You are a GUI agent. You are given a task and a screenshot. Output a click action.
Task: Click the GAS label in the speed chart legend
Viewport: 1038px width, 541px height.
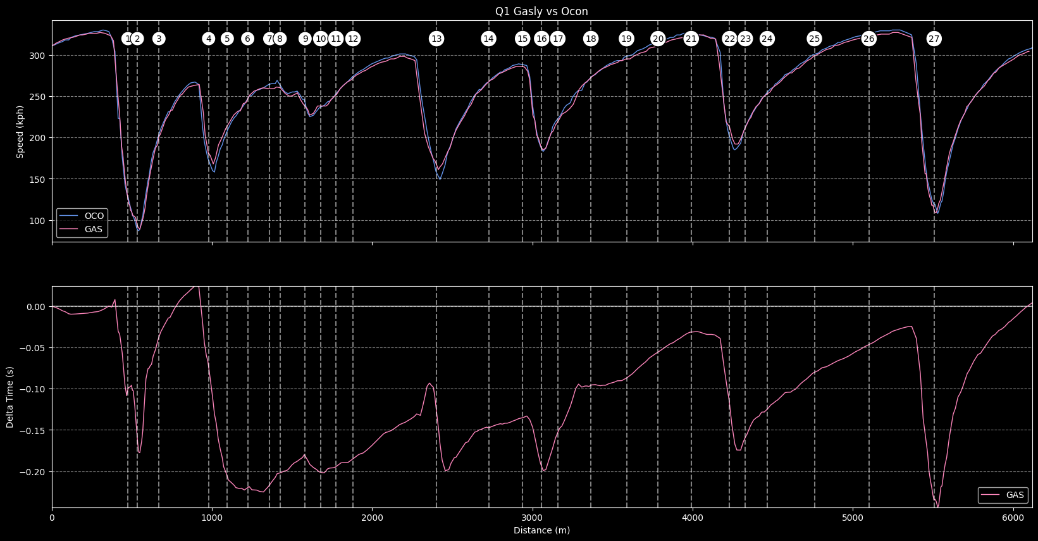[94, 229]
